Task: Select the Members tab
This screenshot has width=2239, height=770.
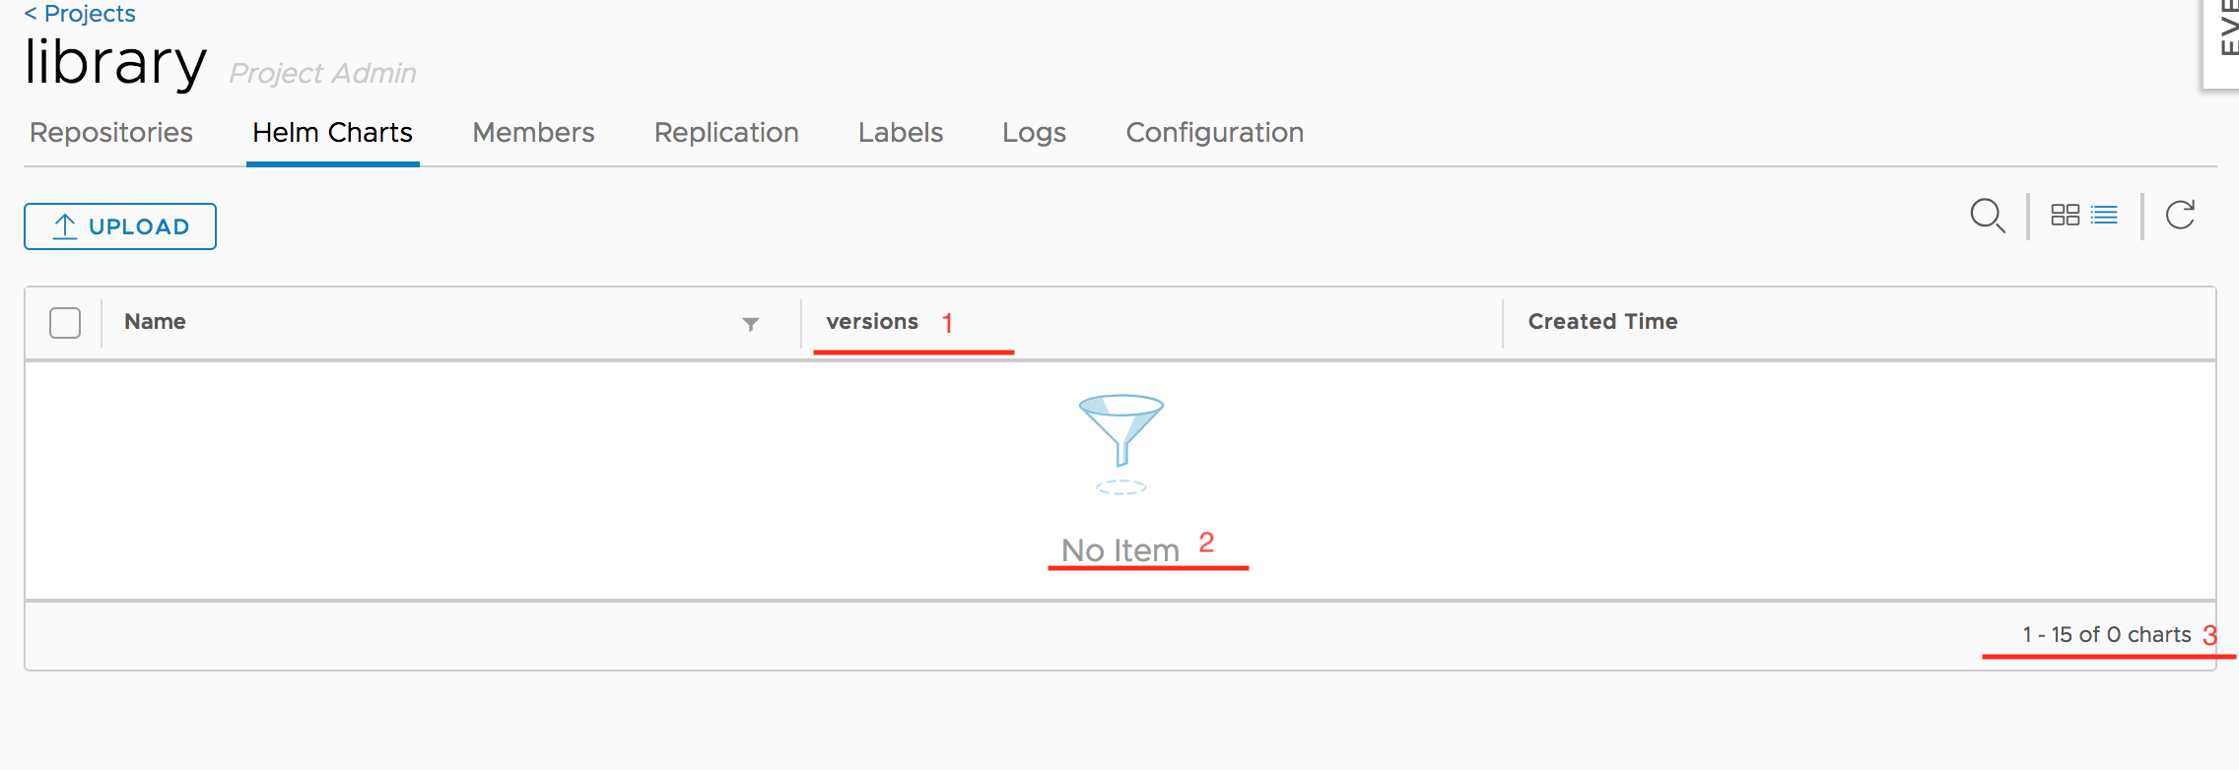Action: [x=532, y=132]
